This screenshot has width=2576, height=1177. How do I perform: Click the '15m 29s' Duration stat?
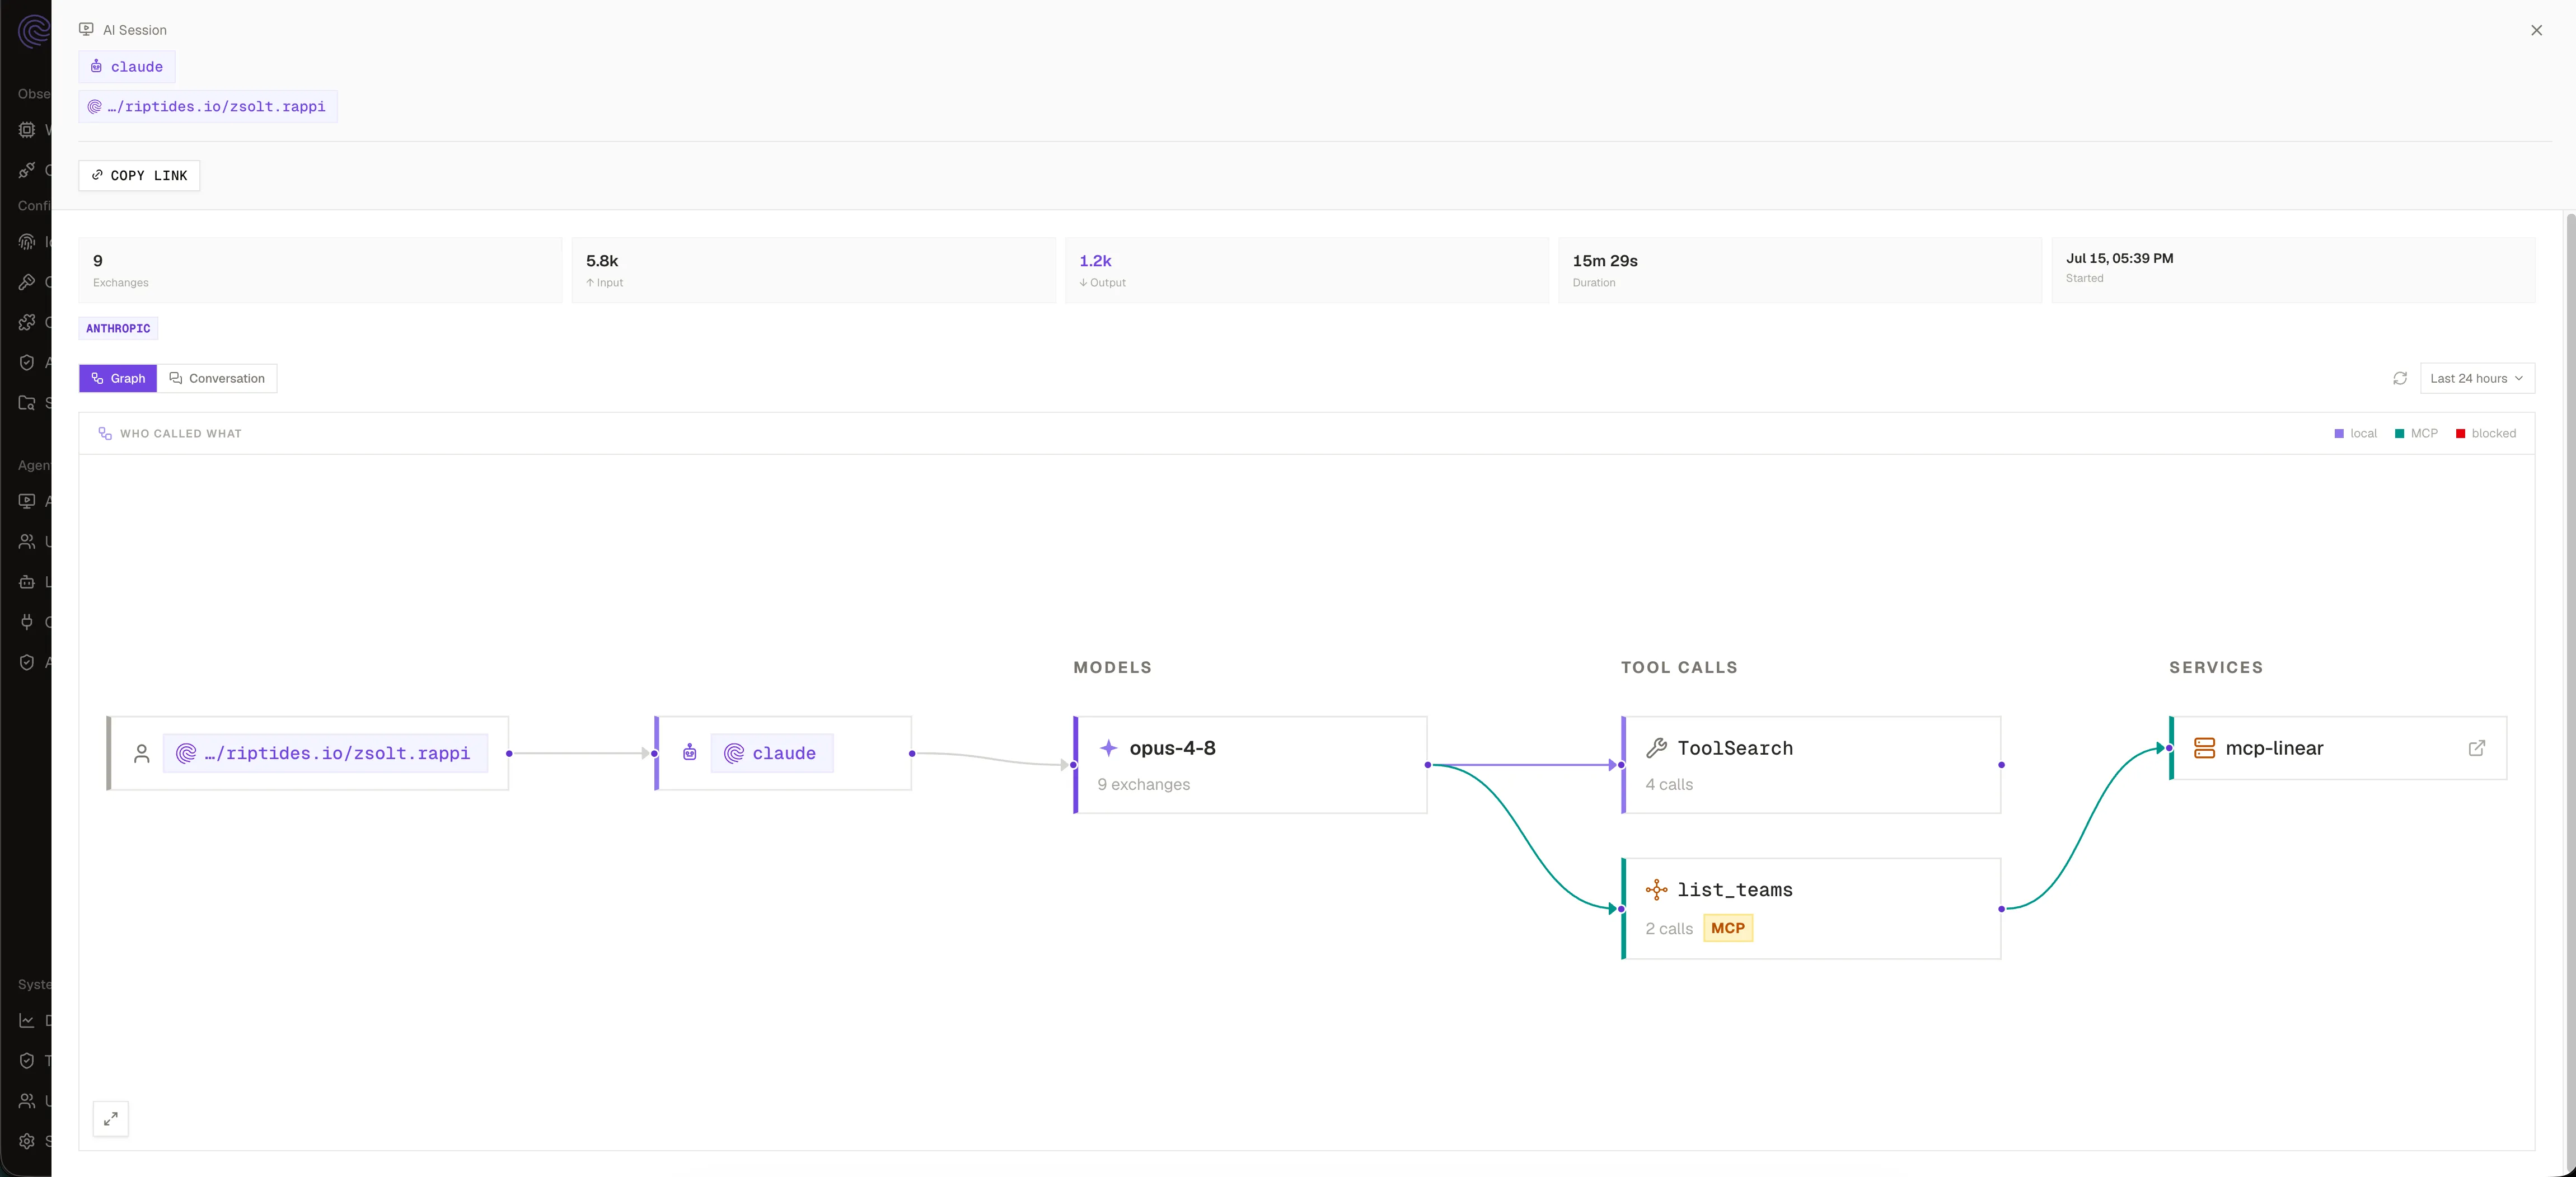(1605, 261)
